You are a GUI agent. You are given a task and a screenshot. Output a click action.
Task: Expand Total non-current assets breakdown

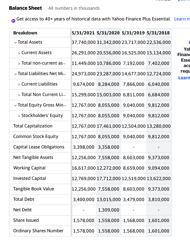tap(19, 63)
